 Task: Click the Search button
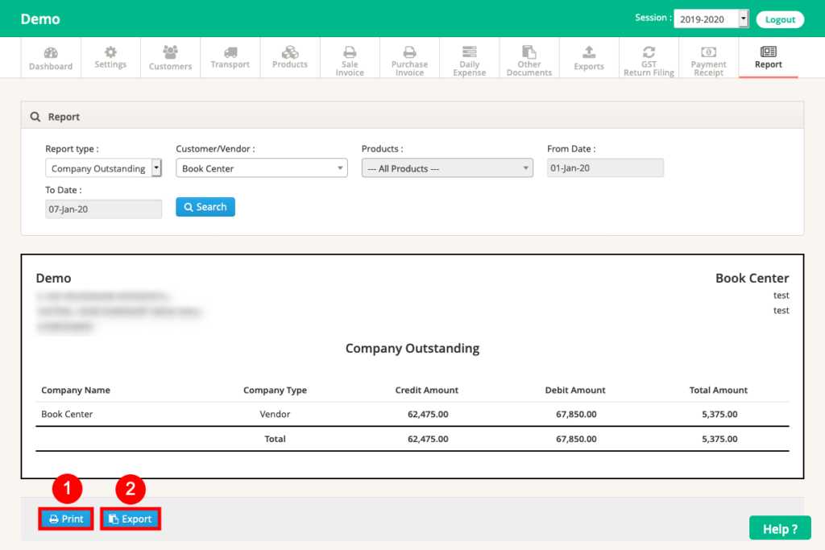205,207
